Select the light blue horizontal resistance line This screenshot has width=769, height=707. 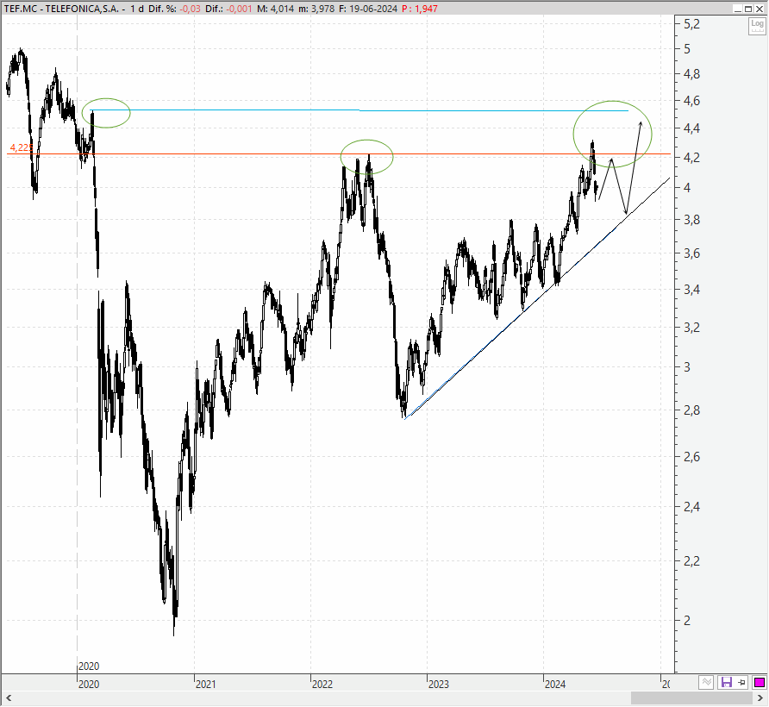pos(359,110)
